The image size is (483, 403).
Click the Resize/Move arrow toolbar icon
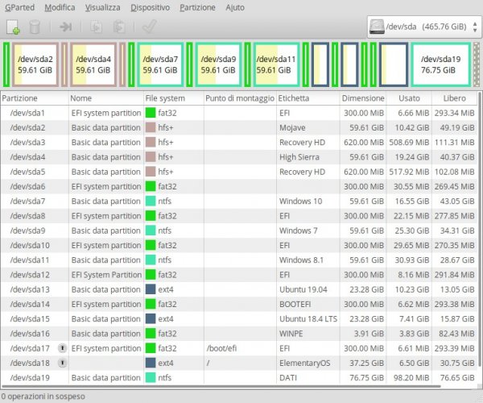[x=65, y=27]
